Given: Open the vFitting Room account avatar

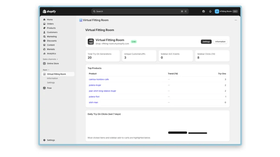Looking at the screenshot, I should tap(217, 12).
